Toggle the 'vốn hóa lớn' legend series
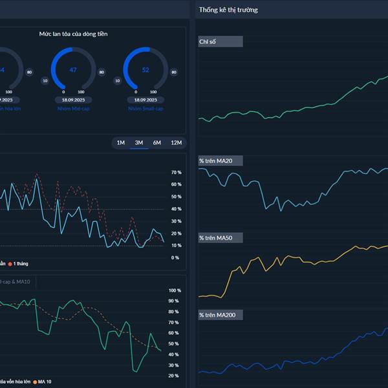Viewport: 388px width, 388px height. (x=15, y=382)
